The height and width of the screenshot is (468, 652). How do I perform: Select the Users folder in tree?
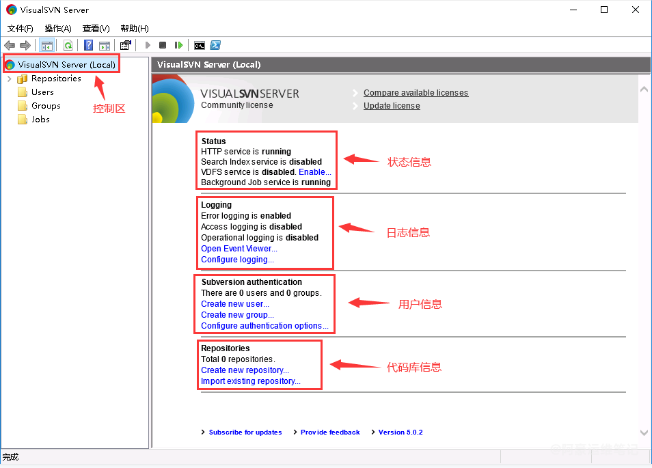pyautogui.click(x=42, y=92)
